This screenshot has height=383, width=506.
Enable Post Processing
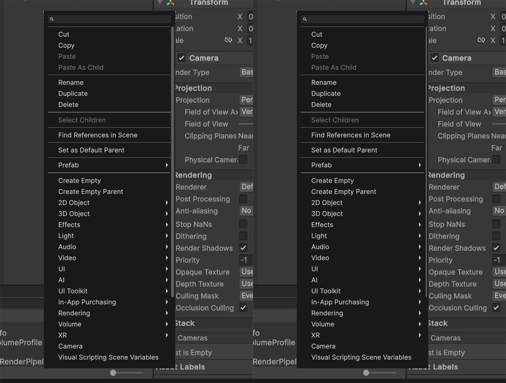pyautogui.click(x=243, y=199)
